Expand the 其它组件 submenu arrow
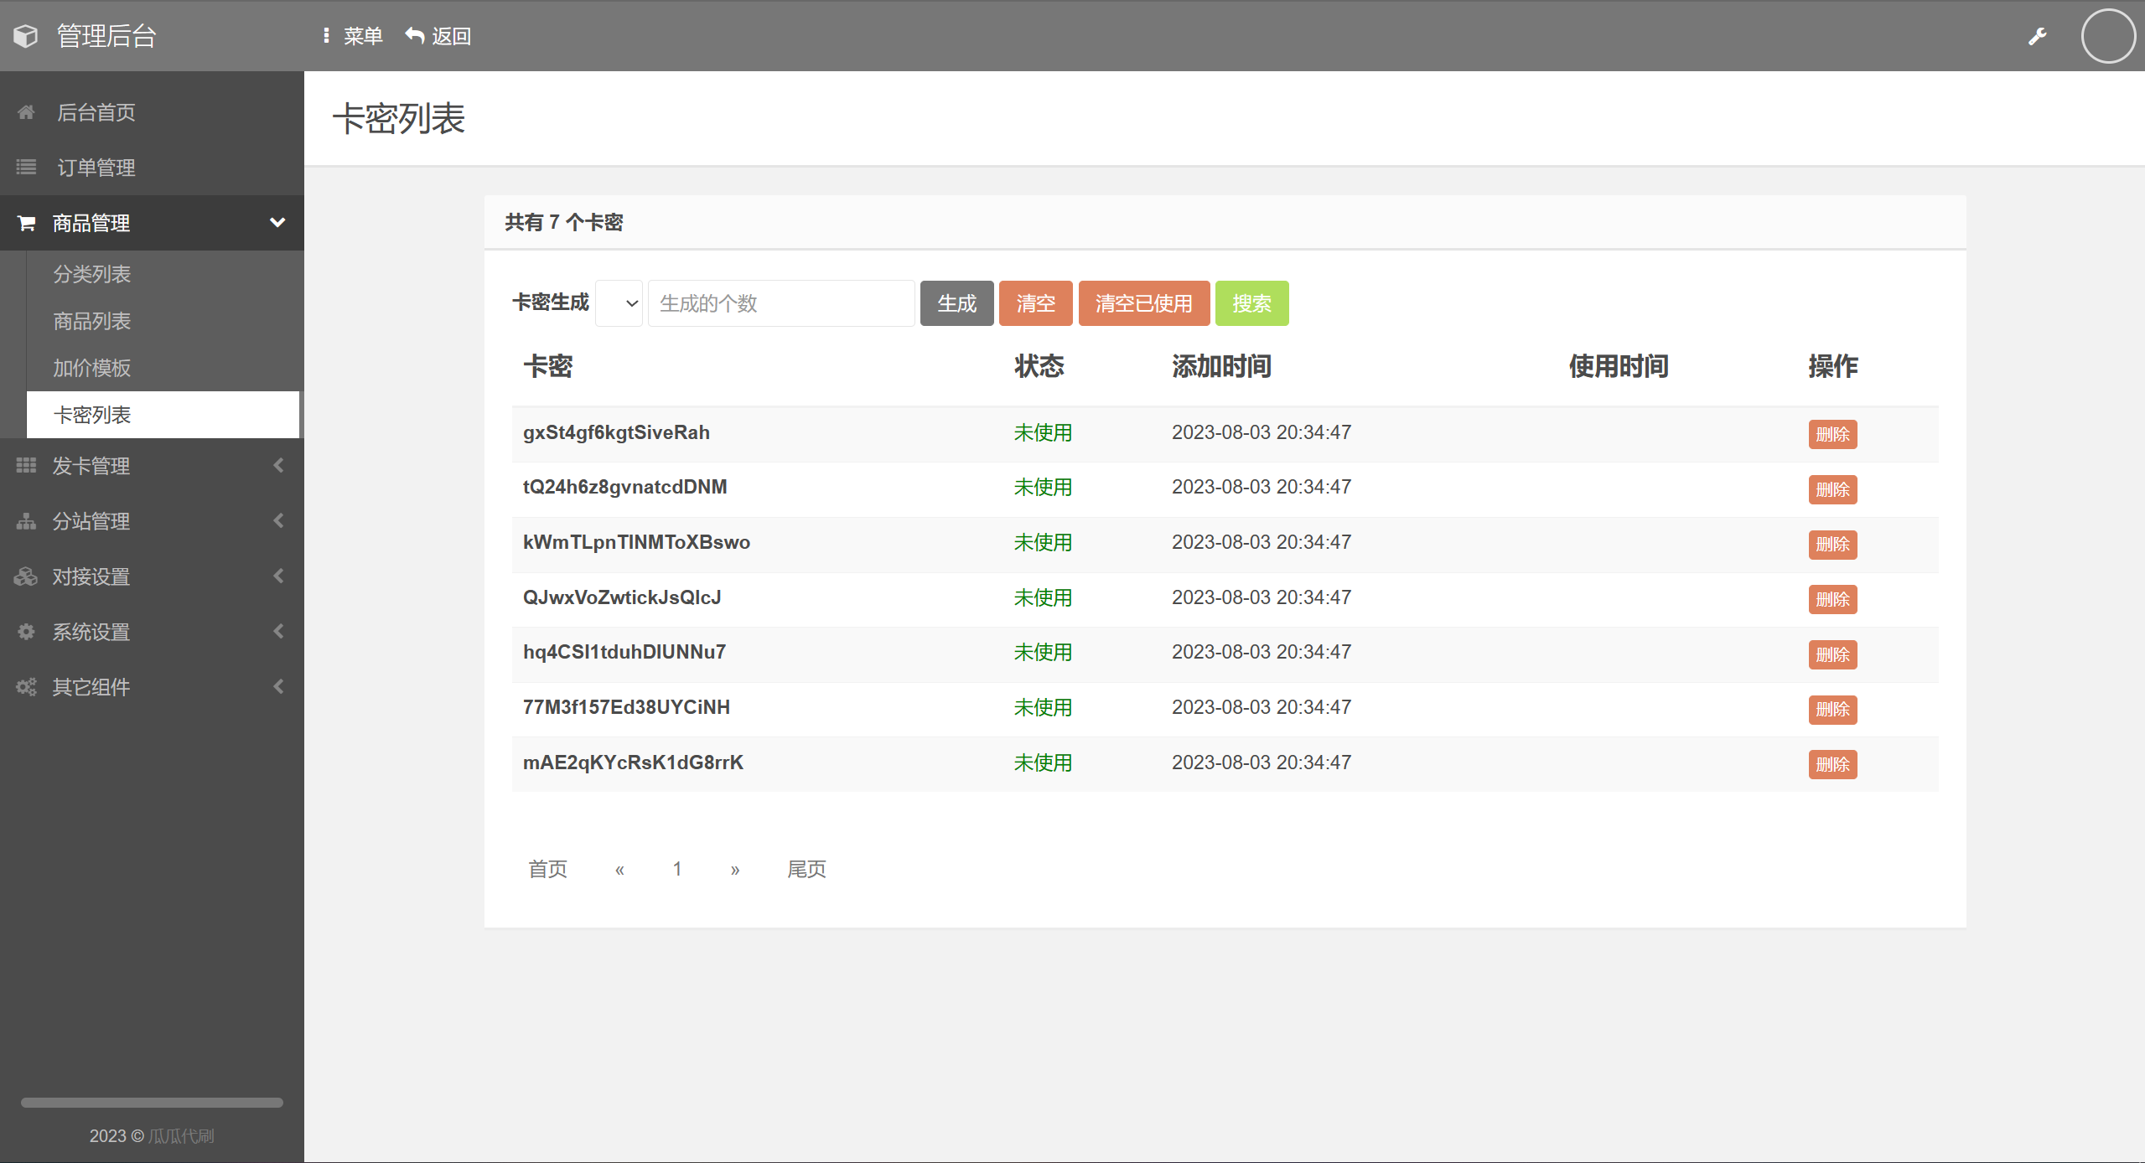Screen dimensions: 2145x1163 point(278,687)
